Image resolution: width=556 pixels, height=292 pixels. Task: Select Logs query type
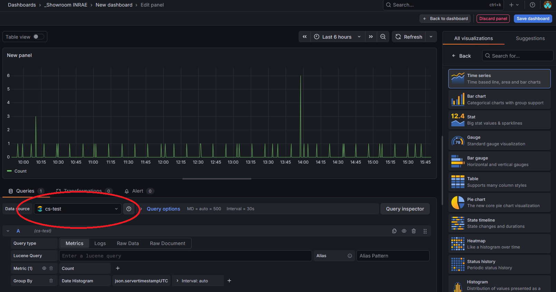[x=100, y=243]
